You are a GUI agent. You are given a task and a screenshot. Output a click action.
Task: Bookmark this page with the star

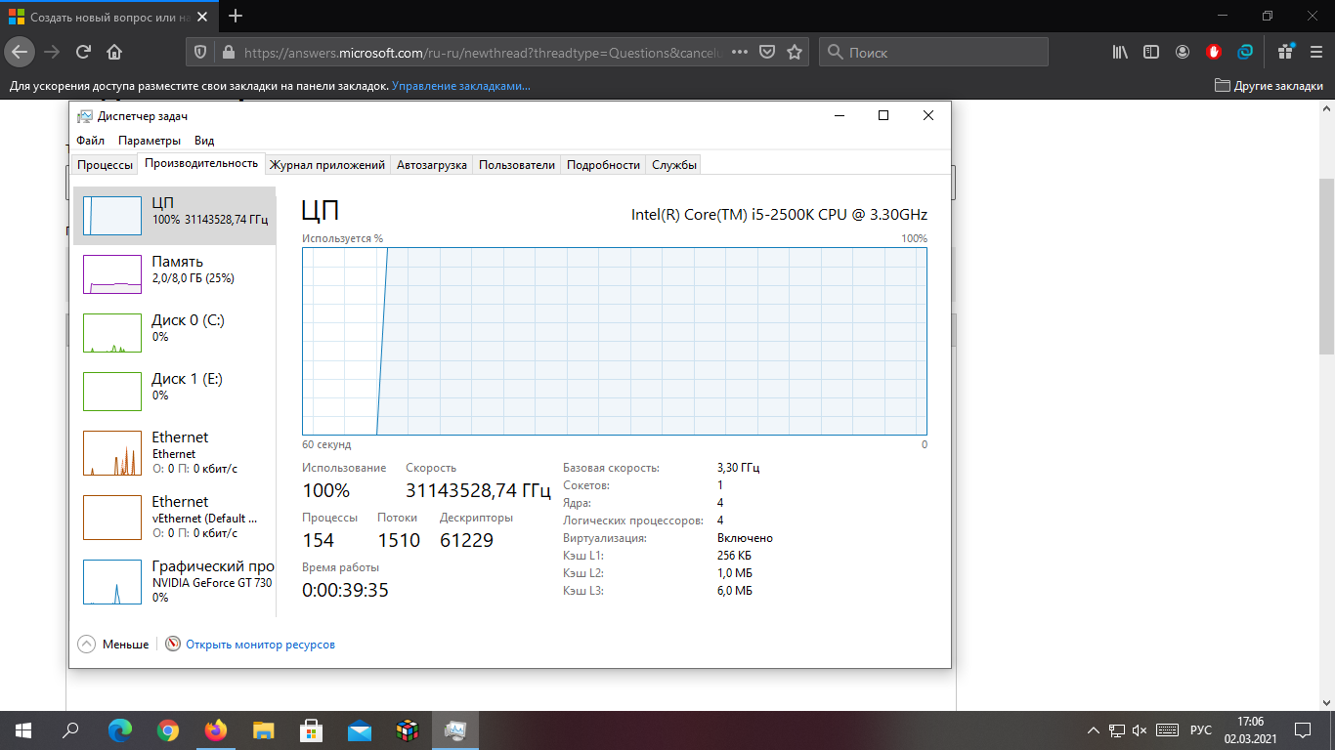(795, 52)
